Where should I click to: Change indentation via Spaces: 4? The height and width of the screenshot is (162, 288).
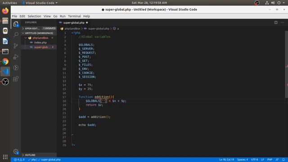click(243, 160)
